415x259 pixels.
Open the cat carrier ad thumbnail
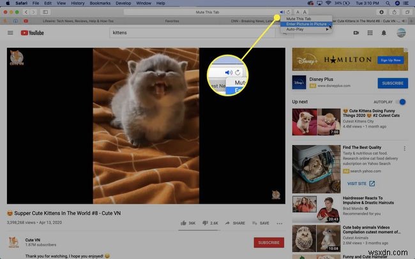[316, 169]
